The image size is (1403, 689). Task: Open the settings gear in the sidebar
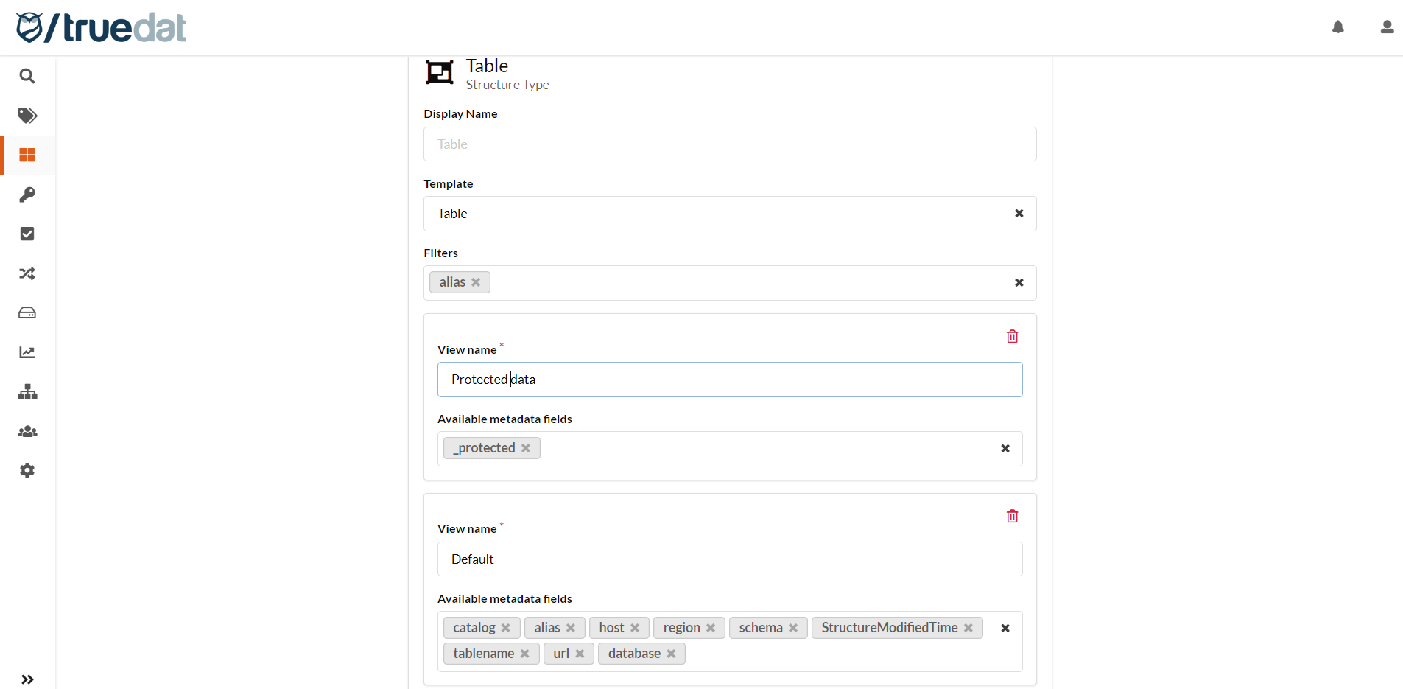click(27, 470)
